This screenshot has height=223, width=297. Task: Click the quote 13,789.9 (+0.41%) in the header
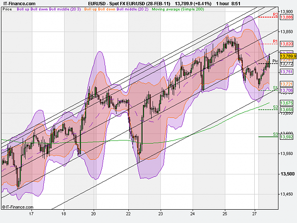click(x=193, y=4)
